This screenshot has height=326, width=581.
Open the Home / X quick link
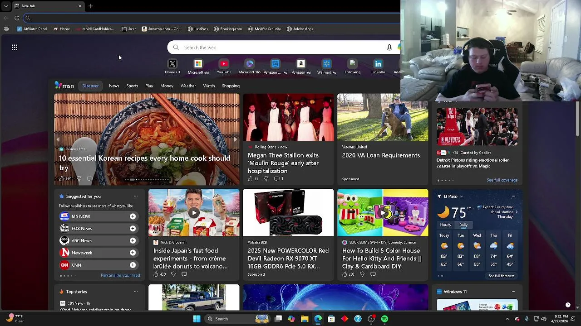172,67
